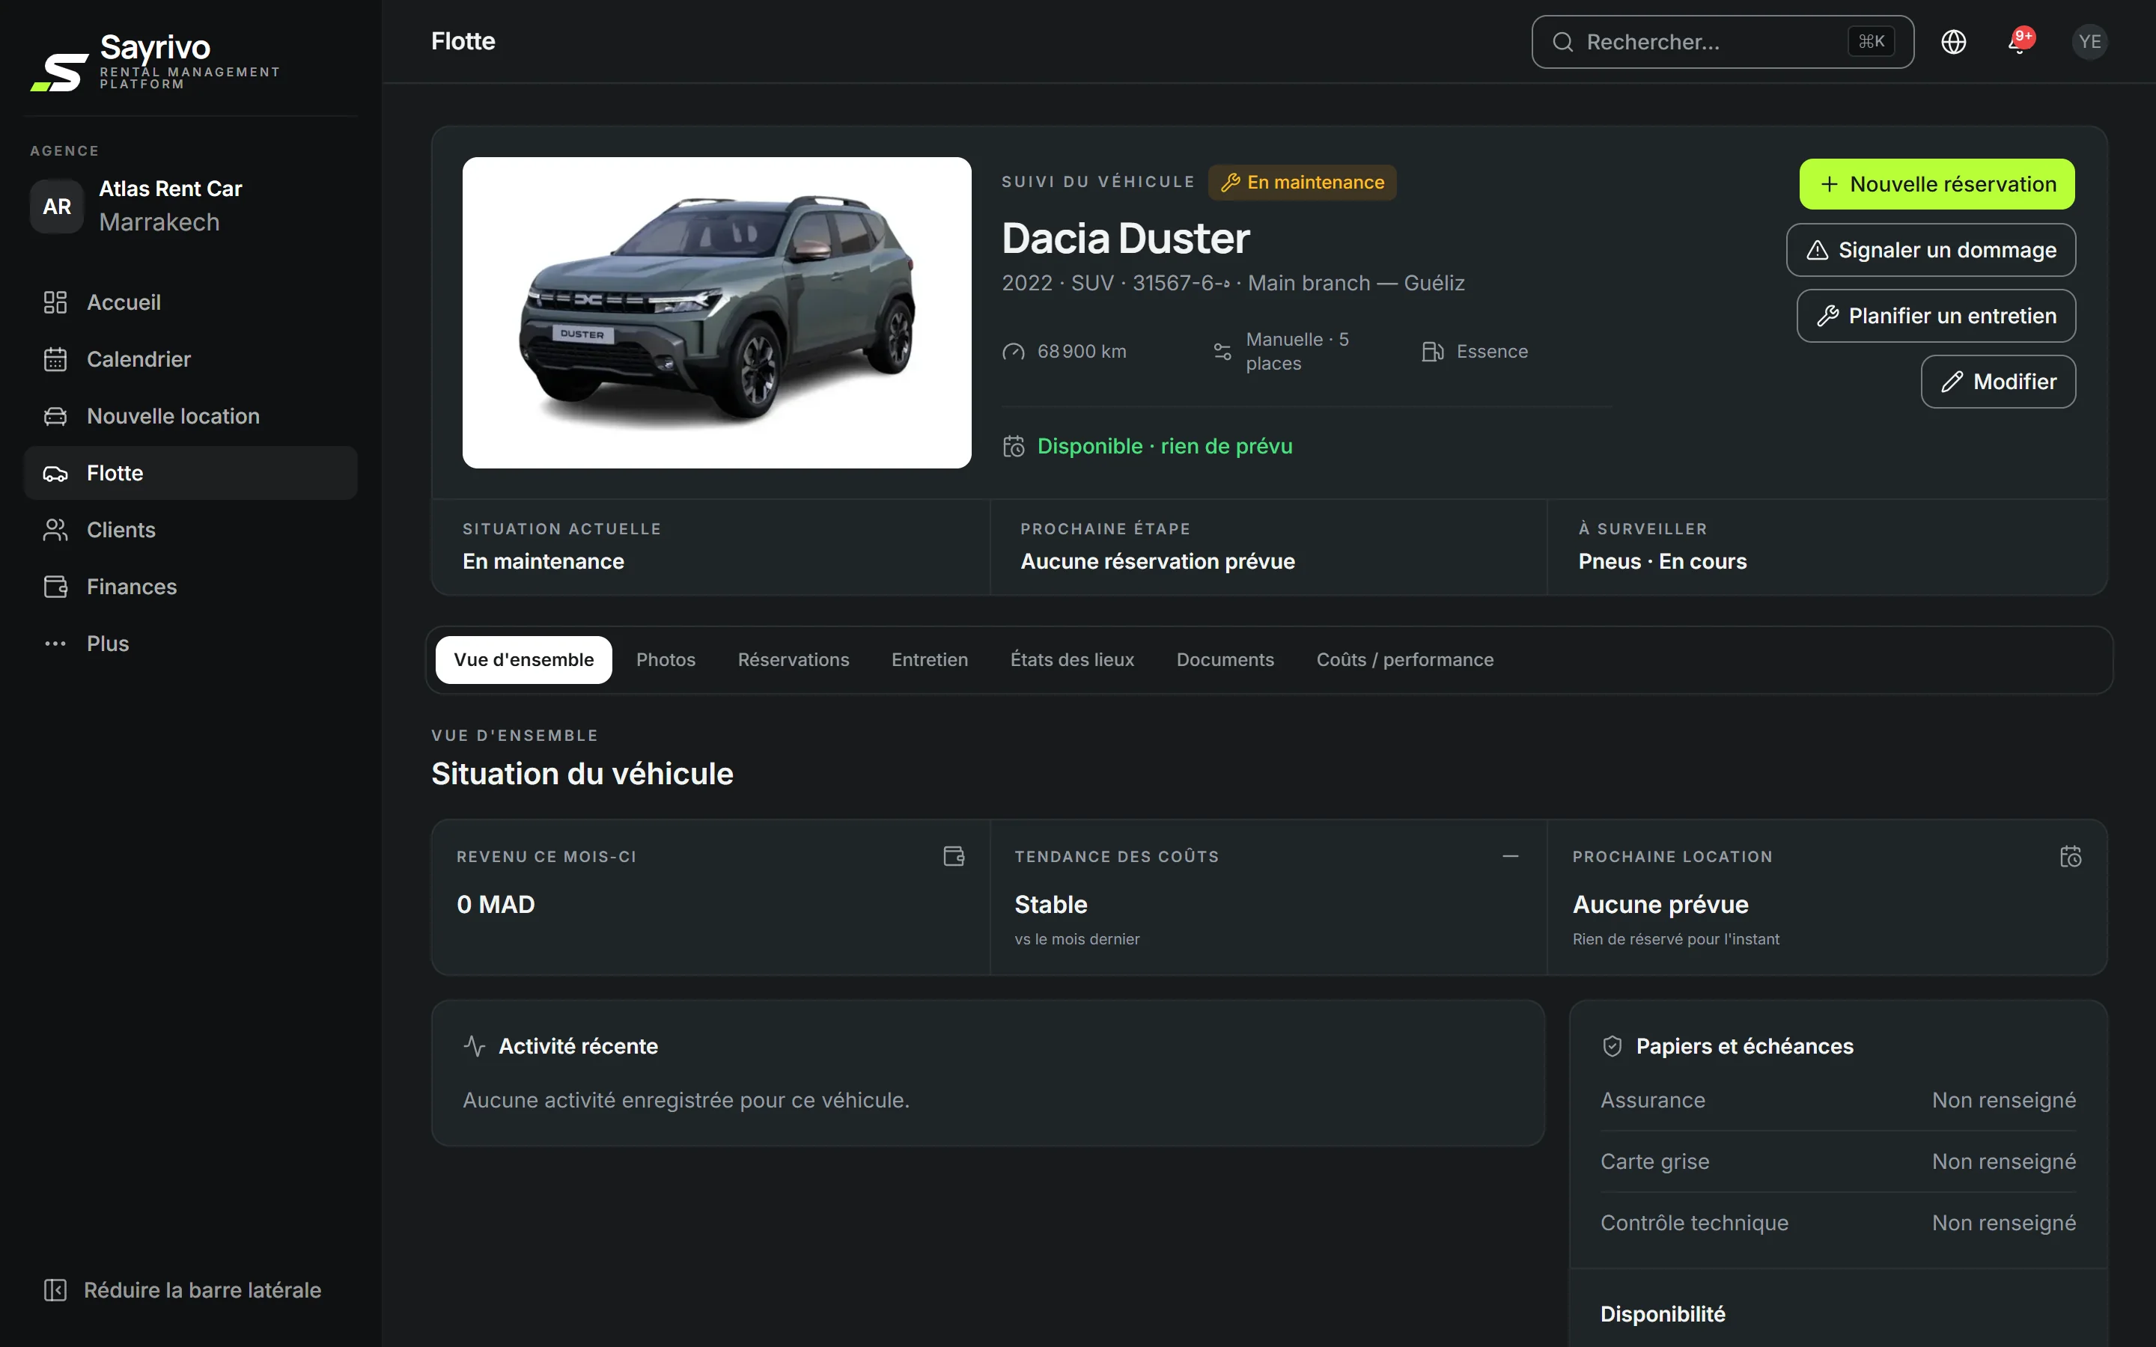Click the En maintenance status badge
2156x1347 pixels.
click(1302, 183)
